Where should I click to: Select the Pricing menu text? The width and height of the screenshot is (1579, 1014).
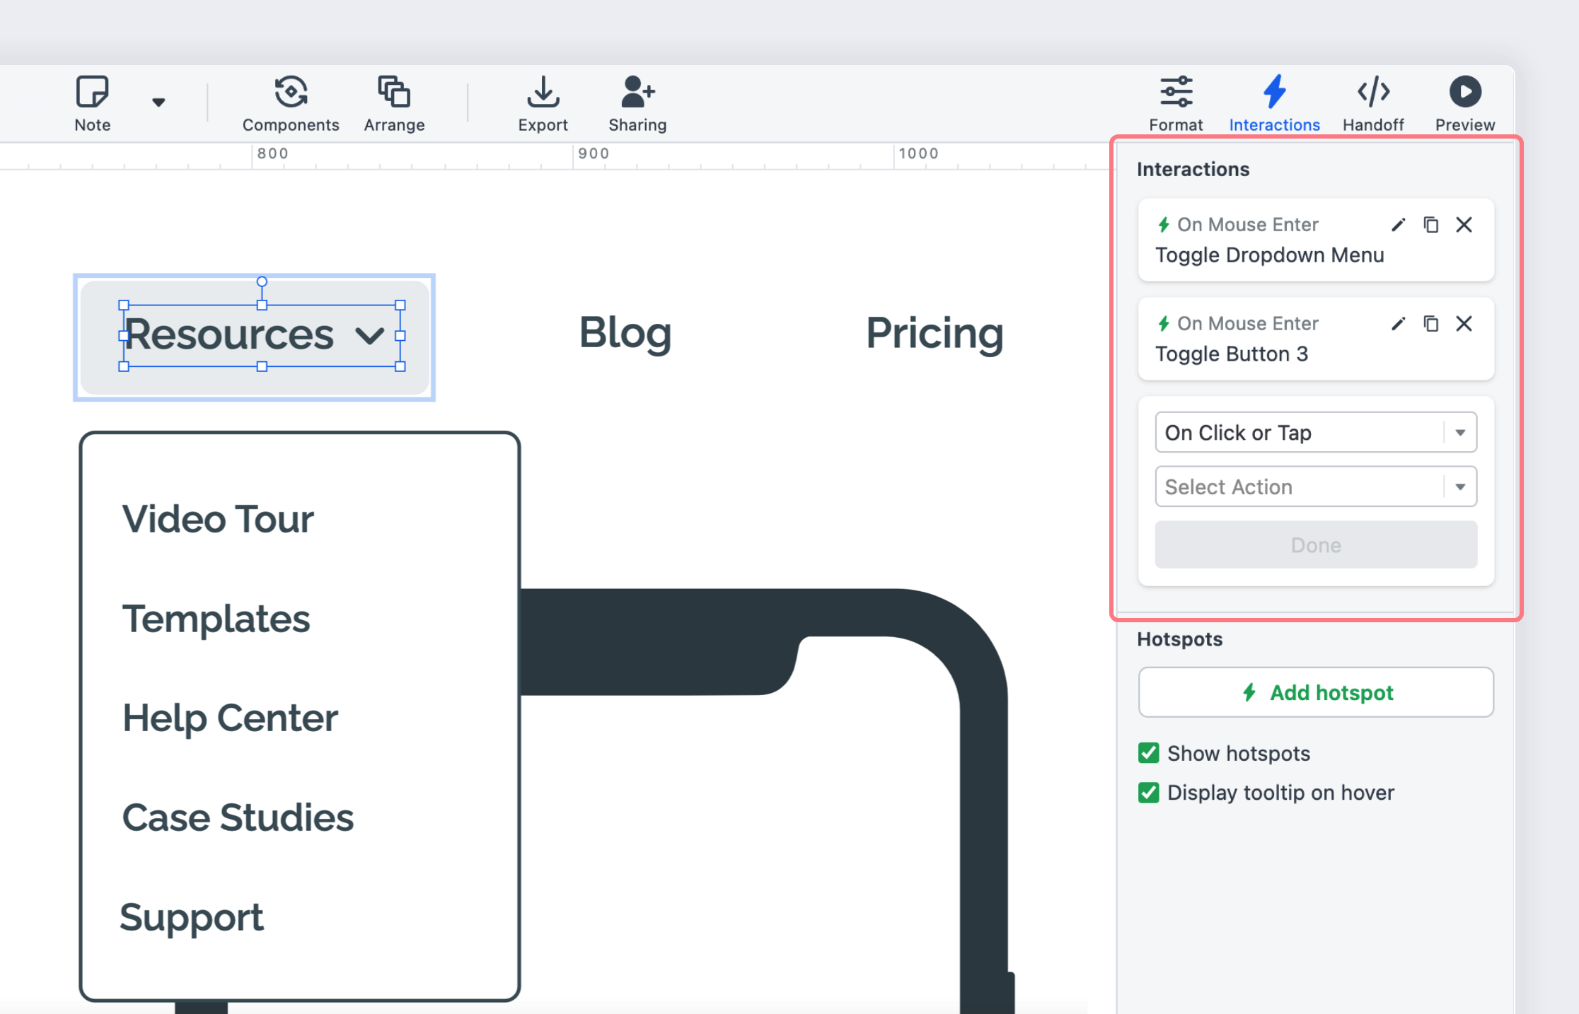(935, 334)
